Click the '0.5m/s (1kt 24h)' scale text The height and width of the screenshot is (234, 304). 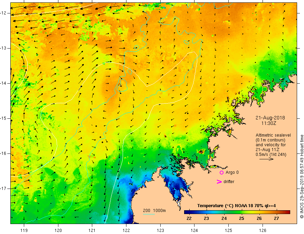pos(271,155)
